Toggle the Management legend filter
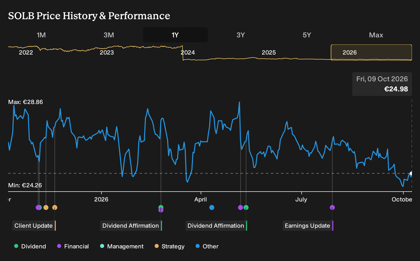 tap(122, 246)
